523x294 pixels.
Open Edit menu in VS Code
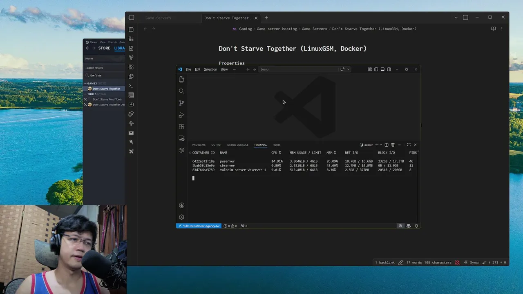pos(197,69)
